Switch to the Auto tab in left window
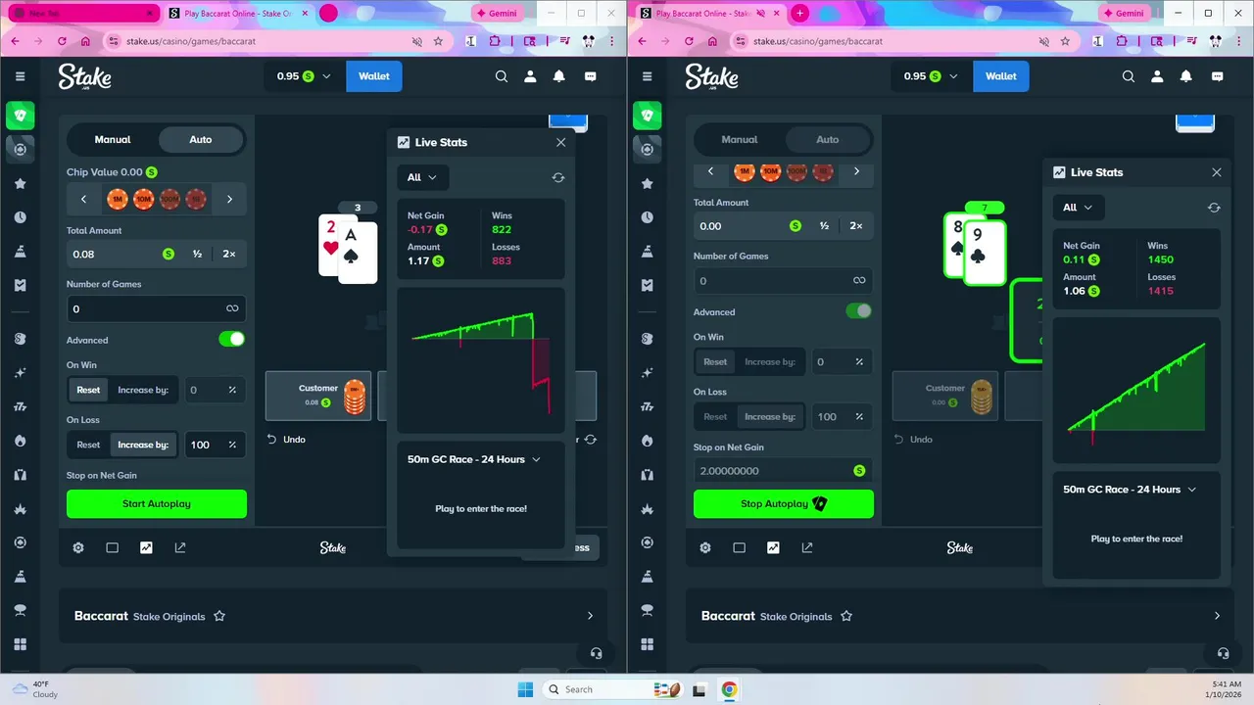 201,139
